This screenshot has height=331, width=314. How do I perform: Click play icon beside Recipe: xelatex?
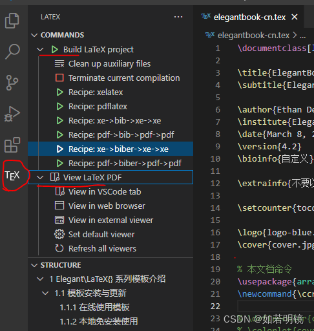point(59,92)
